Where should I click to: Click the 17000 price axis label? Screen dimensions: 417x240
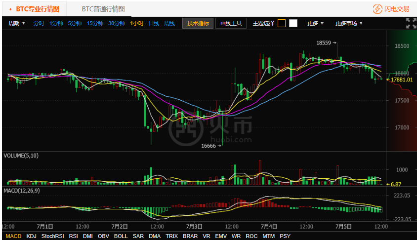pos(402,127)
